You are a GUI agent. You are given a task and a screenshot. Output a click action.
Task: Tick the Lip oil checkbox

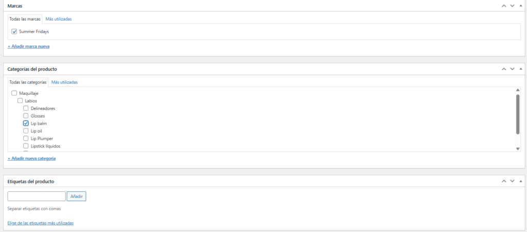click(x=26, y=131)
